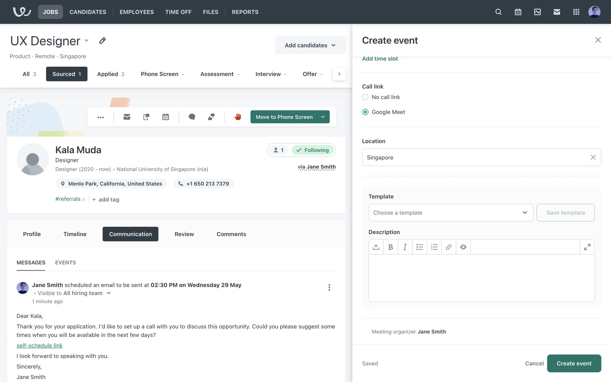Select the Google Meet radio button
611x382 pixels.
tap(365, 112)
